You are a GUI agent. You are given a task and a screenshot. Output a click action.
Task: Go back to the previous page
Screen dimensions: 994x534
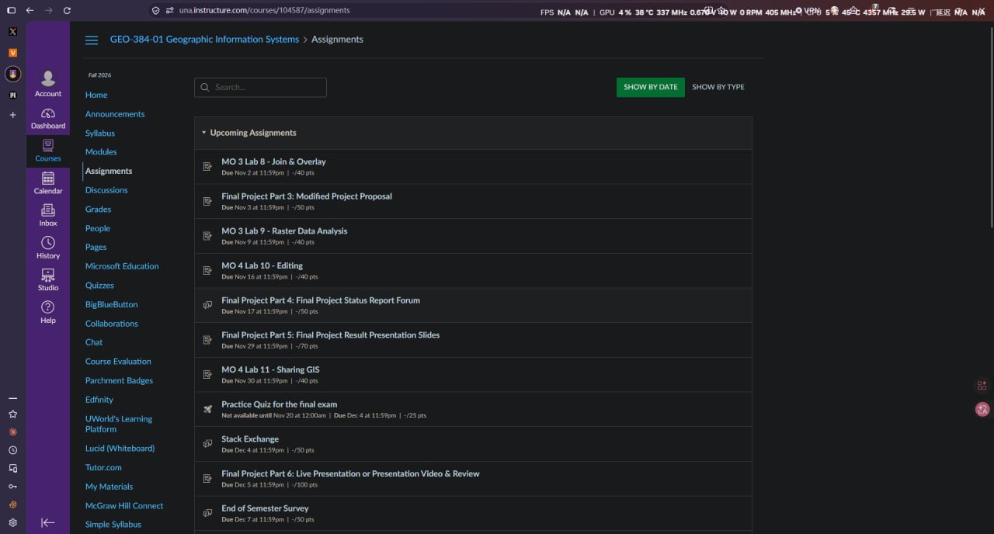click(30, 11)
